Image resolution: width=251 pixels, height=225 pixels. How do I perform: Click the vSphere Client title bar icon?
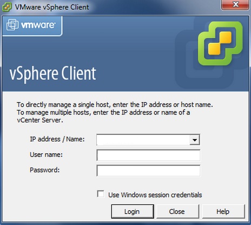pyautogui.click(x=7, y=7)
